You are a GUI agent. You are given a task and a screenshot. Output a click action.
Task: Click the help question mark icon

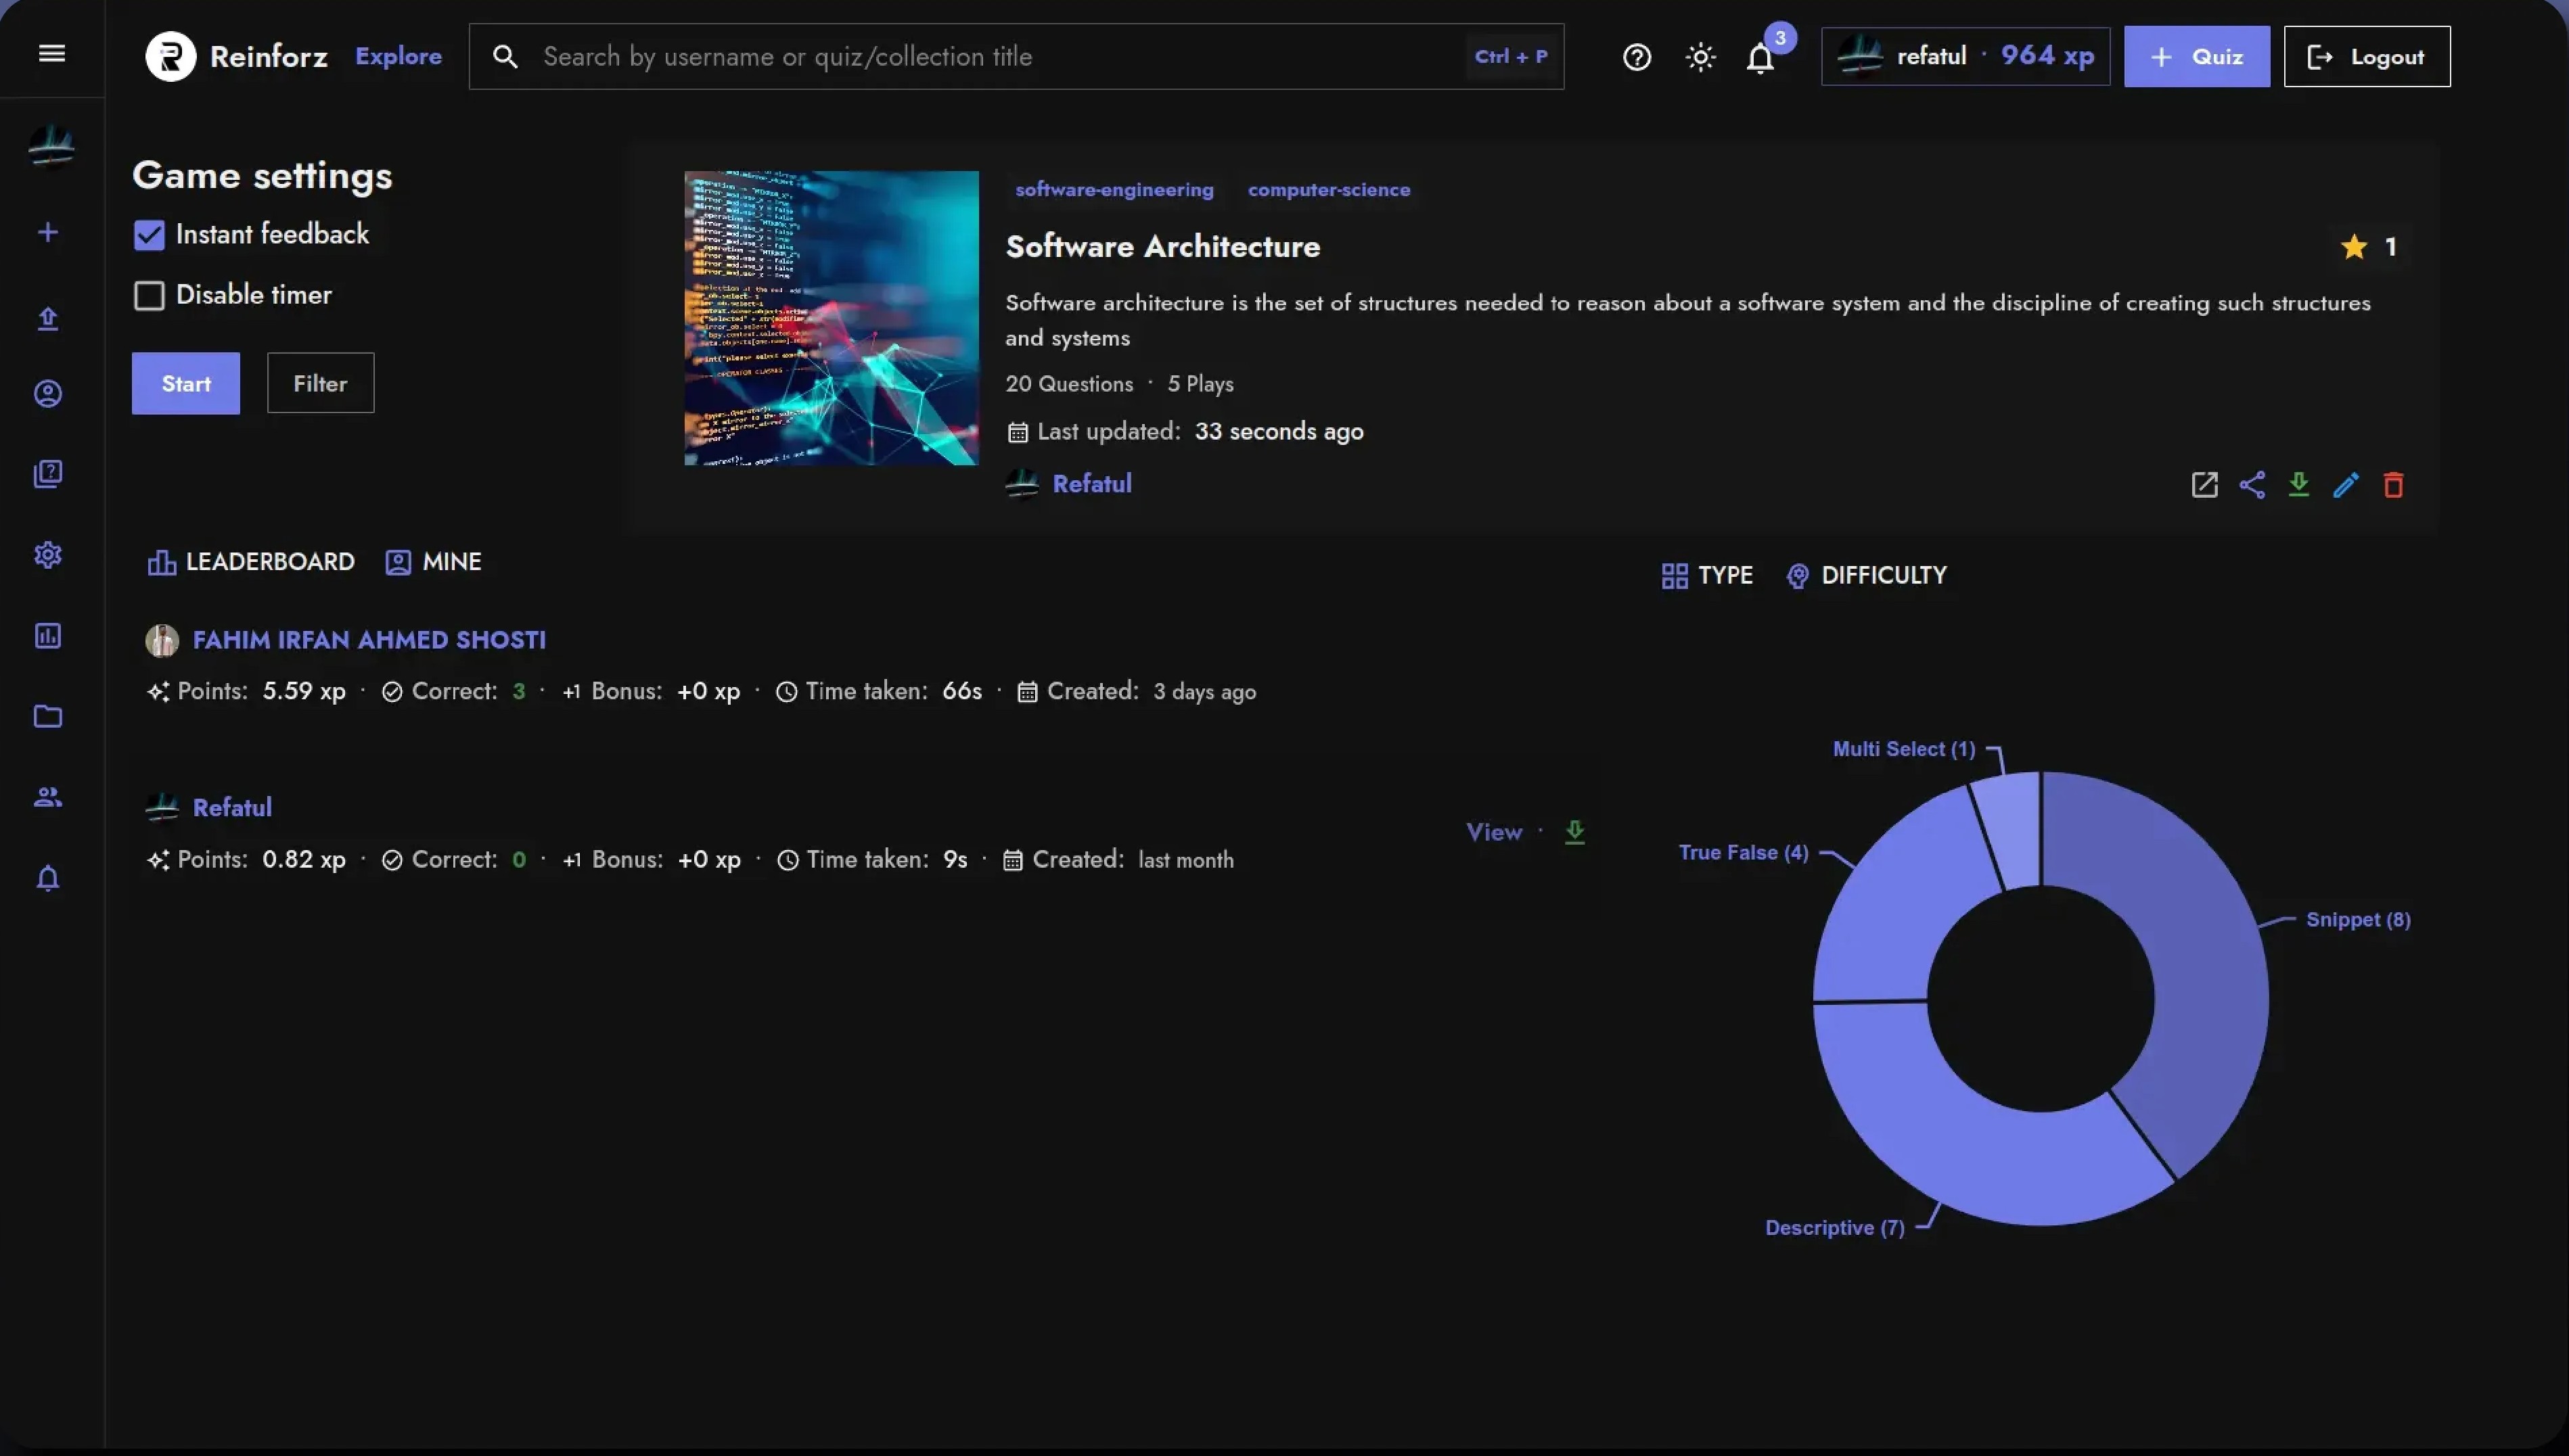[1637, 57]
